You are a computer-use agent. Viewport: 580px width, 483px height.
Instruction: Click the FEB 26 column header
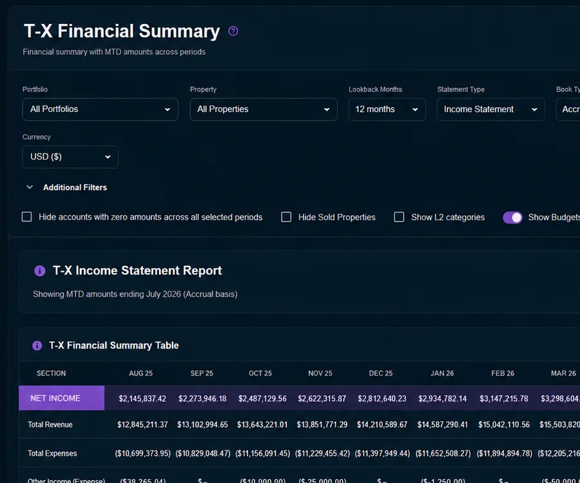[x=503, y=374]
